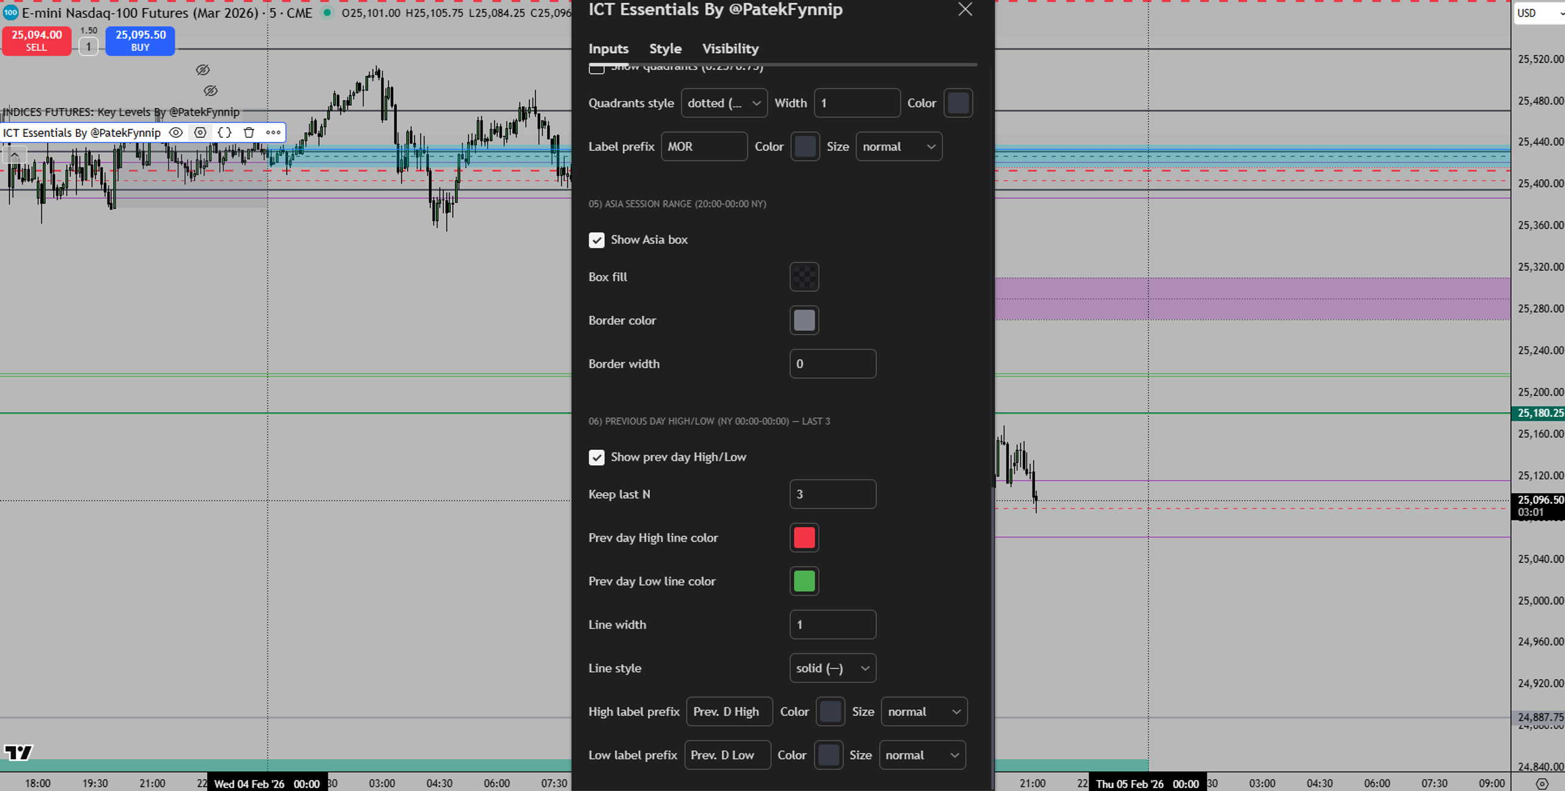Focus the Label prefix MOR field

click(704, 147)
